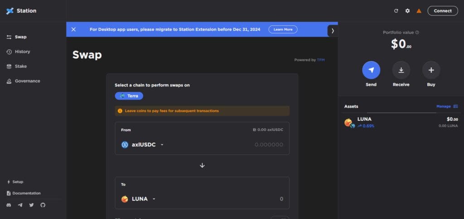Click the axlUSDC token icon
The height and width of the screenshot is (219, 464).
click(x=125, y=145)
